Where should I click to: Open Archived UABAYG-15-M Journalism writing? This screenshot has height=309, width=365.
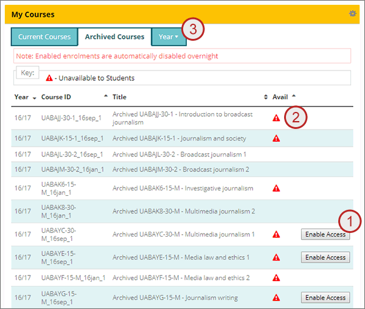(x=175, y=297)
